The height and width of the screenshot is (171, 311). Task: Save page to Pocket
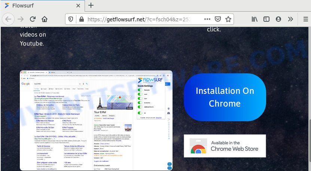tap(218, 19)
